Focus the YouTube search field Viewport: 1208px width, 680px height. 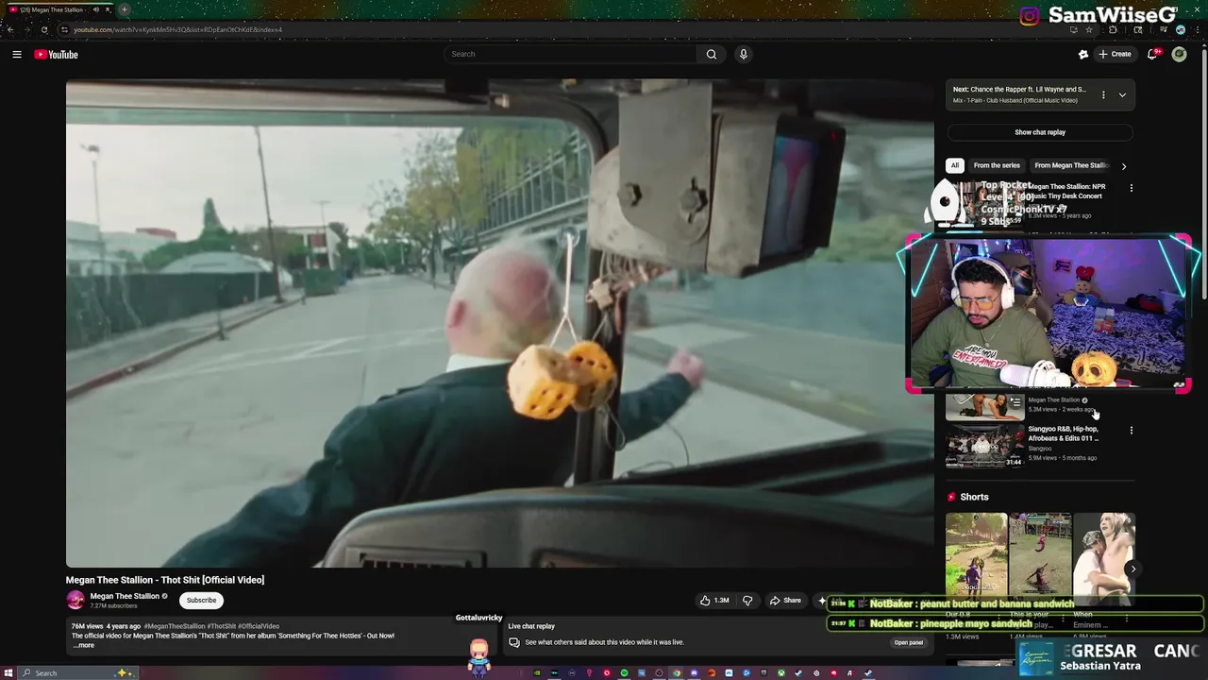571,54
